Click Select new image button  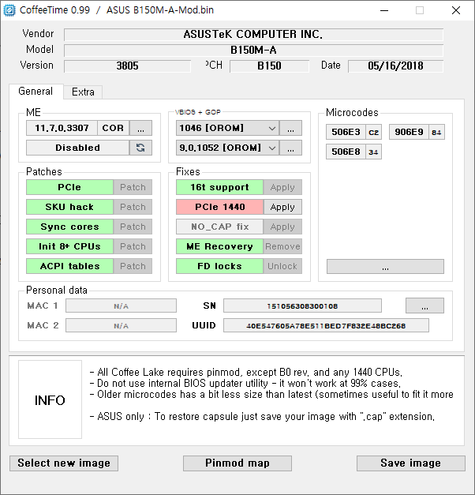tap(64, 463)
